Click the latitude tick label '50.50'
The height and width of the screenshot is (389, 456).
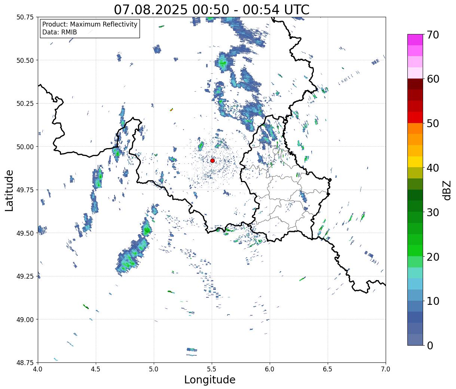click(25, 60)
